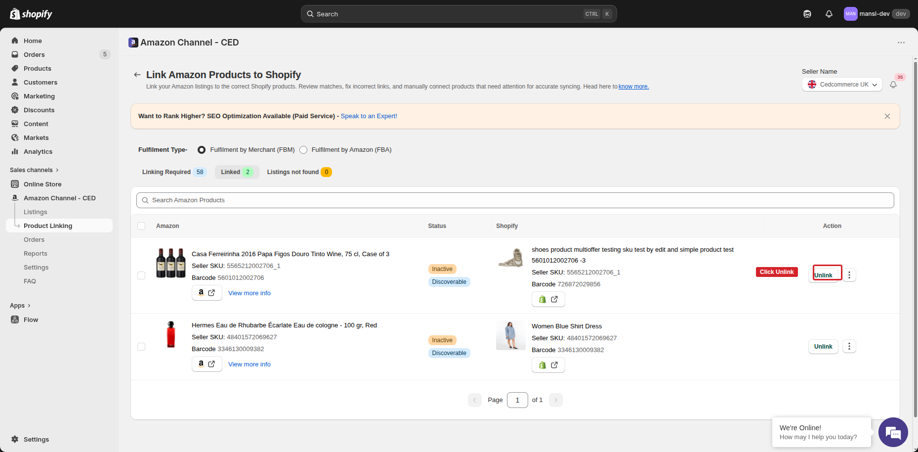This screenshot has width=918, height=452.
Task: Unlink the Casa Ferreirinha wine product
Action: pyautogui.click(x=823, y=275)
